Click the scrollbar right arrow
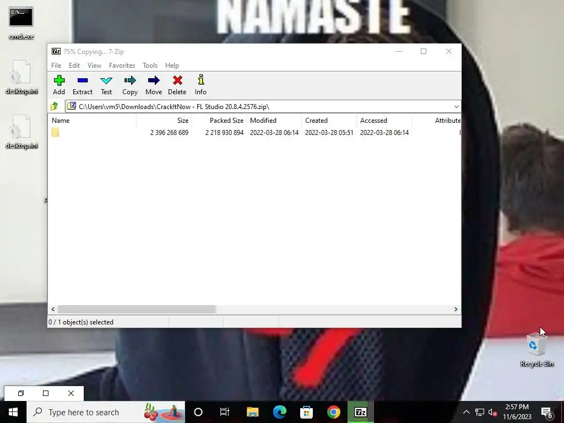 tap(455, 310)
